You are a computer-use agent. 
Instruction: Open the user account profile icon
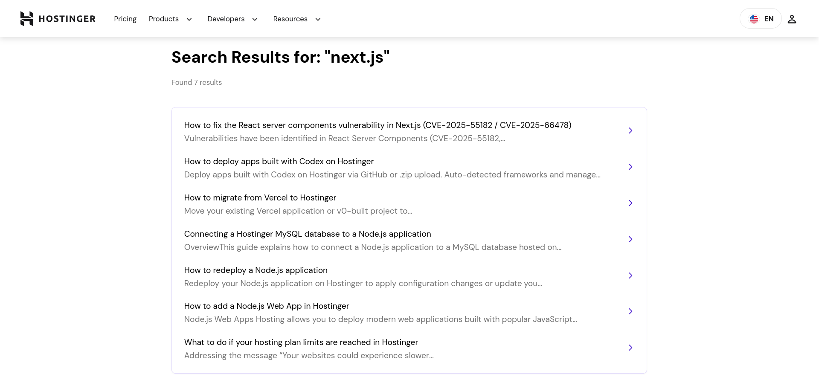point(792,19)
